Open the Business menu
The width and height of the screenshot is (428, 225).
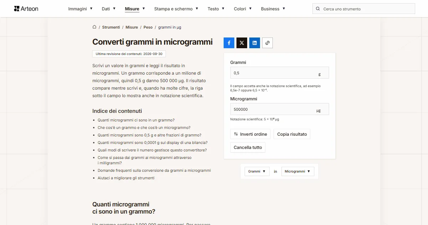[273, 9]
